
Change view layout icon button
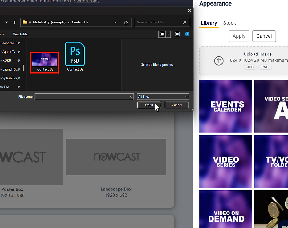162,34
